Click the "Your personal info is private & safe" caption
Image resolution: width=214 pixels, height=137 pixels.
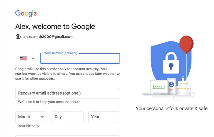pyautogui.click(x=171, y=108)
